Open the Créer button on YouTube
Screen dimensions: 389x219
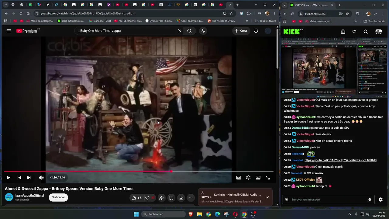[241, 31]
